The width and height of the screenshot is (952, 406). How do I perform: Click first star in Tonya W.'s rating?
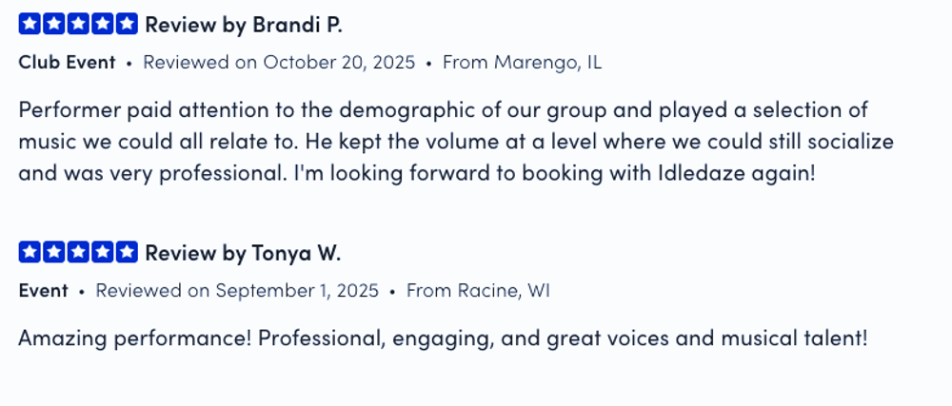tap(30, 252)
